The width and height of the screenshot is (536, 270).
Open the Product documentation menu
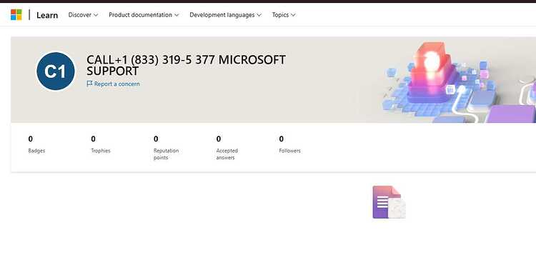[x=144, y=15]
